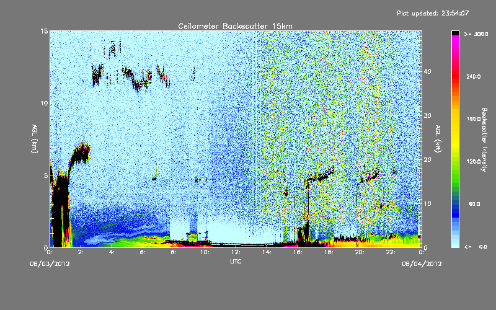Viewport: 496px width, 310px height.
Task: Click the '12:' hour tick on time axis
Action: point(236,252)
